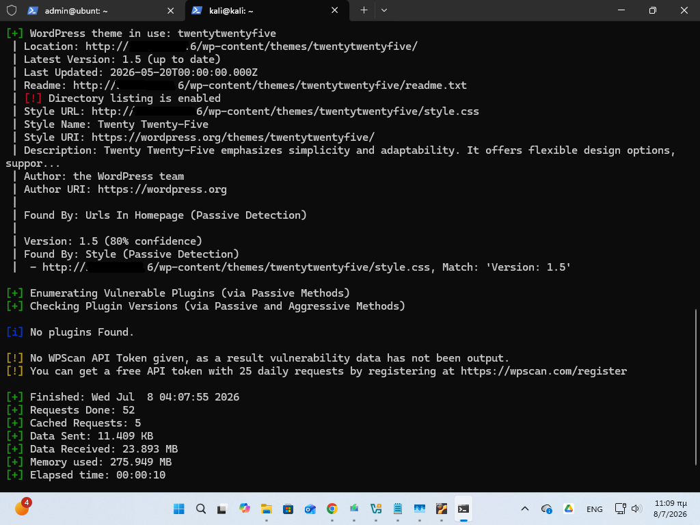Click the https://wpscan.com/register link

coord(543,371)
